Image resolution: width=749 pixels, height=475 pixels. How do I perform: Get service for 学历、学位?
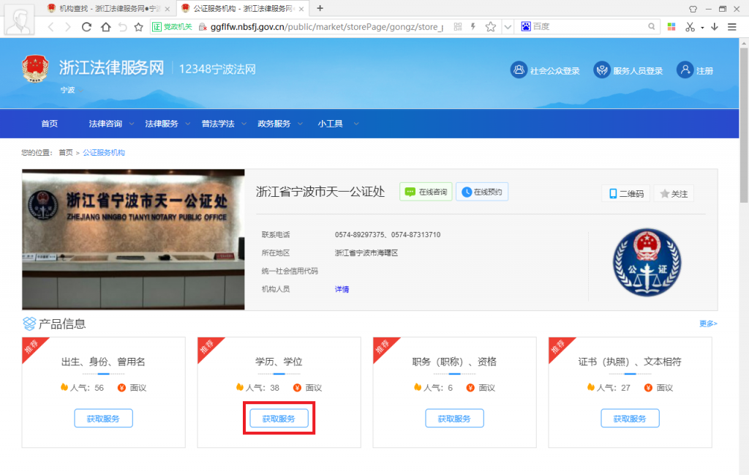point(279,419)
